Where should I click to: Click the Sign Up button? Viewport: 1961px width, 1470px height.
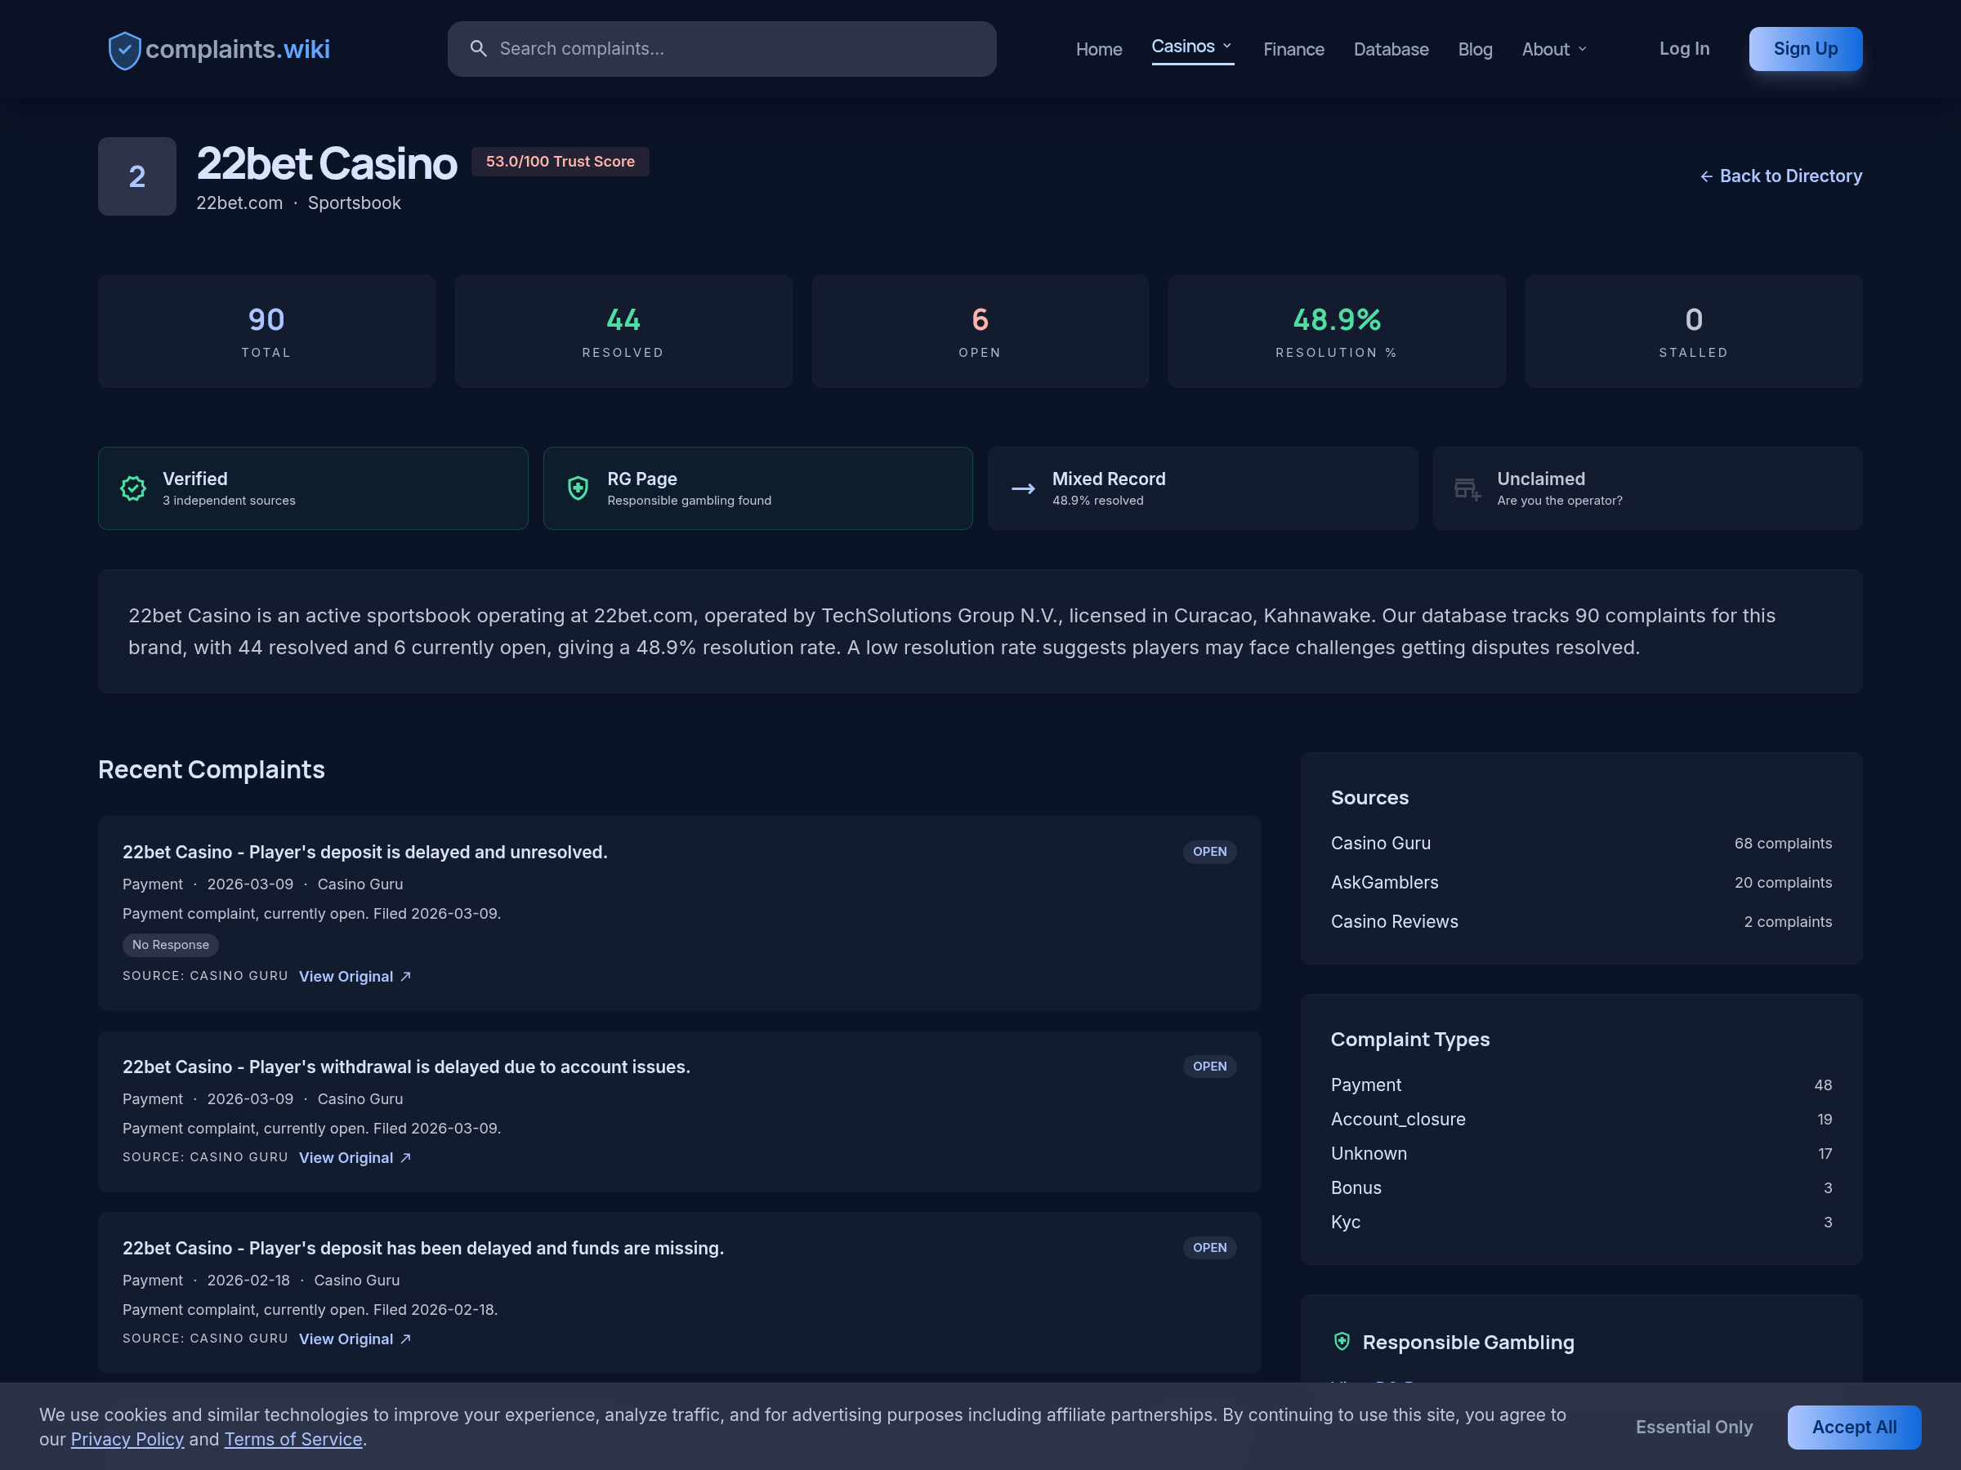1805,49
